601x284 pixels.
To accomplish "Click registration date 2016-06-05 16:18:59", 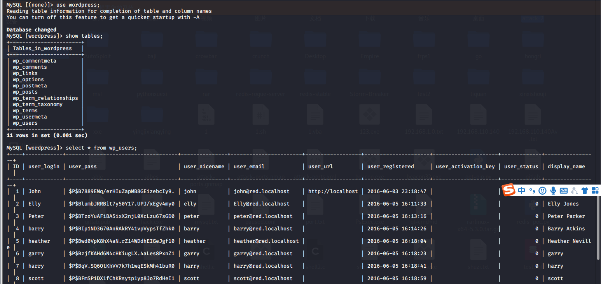I will [397, 278].
